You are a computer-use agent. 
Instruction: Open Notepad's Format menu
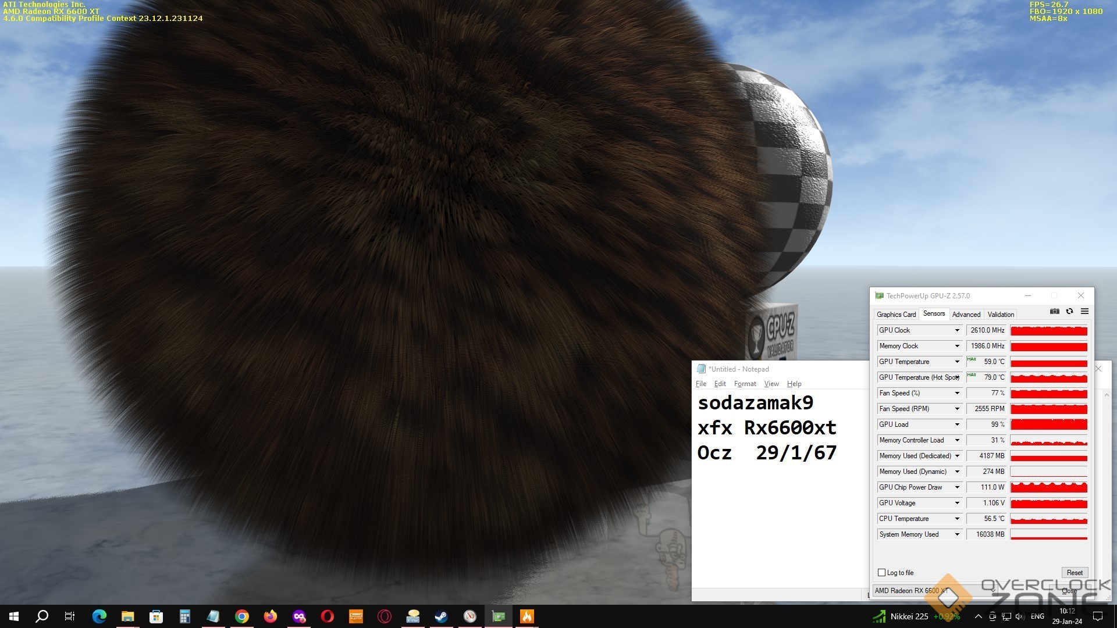coord(745,384)
